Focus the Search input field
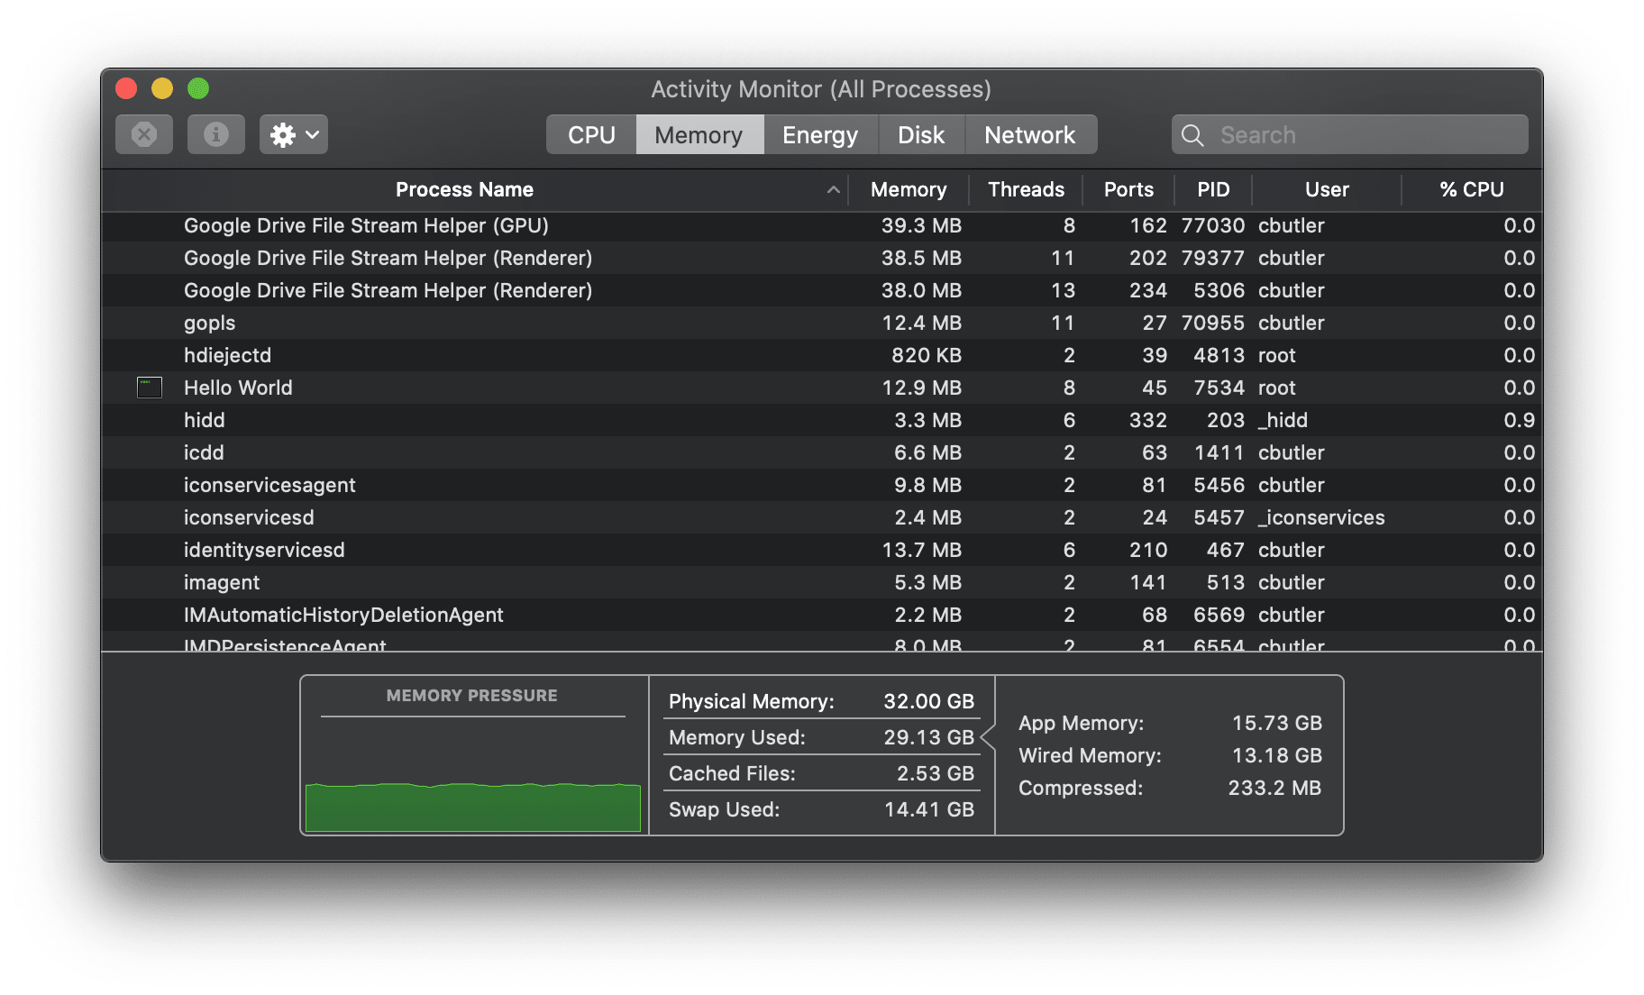This screenshot has width=1644, height=995. tap(1350, 134)
